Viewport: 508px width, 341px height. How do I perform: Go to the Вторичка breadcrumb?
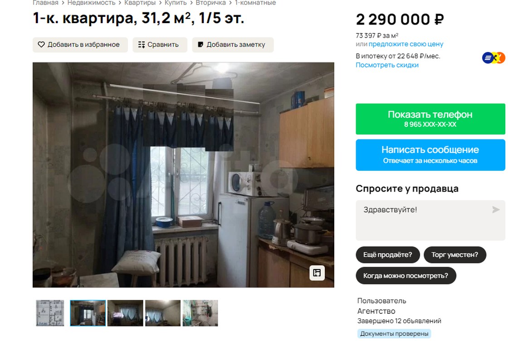(x=210, y=3)
